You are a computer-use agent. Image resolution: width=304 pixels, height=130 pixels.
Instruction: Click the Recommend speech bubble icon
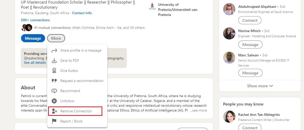click(54, 91)
